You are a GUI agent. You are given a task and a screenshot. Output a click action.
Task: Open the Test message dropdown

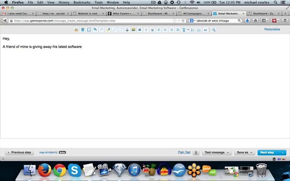click(217, 152)
